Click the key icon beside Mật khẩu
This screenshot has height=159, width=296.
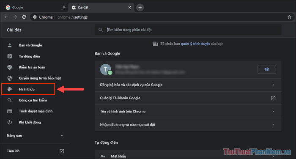(x=103, y=156)
